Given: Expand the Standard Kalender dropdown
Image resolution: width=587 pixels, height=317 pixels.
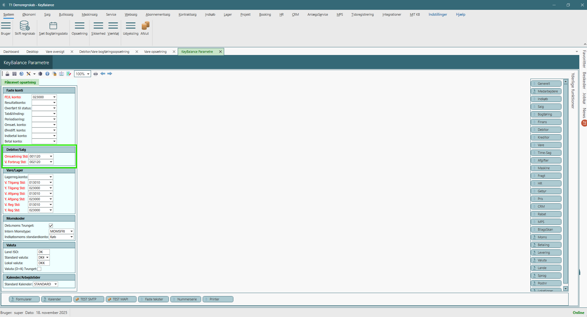Looking at the screenshot, I should tap(56, 284).
